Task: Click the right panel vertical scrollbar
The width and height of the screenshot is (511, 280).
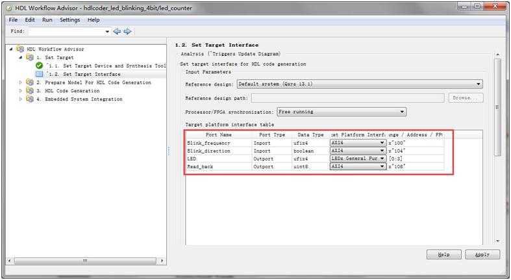Action: (497, 107)
